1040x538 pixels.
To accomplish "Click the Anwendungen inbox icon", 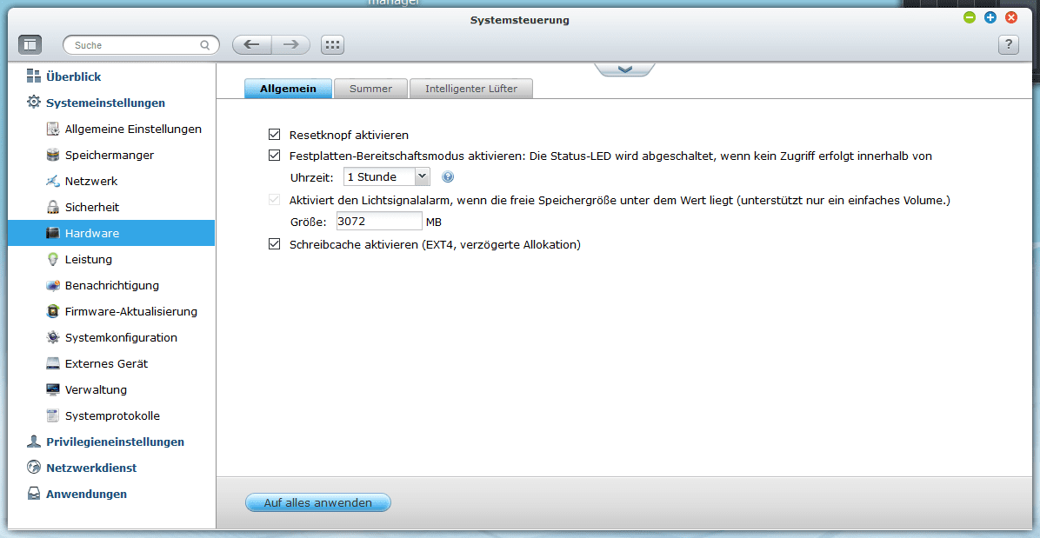I will pos(34,495).
